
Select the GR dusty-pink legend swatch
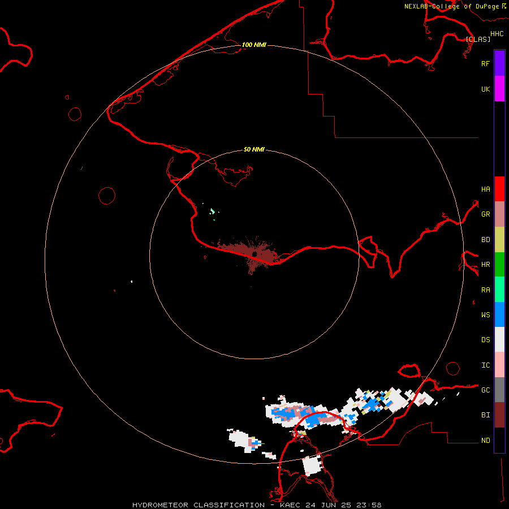(499, 214)
